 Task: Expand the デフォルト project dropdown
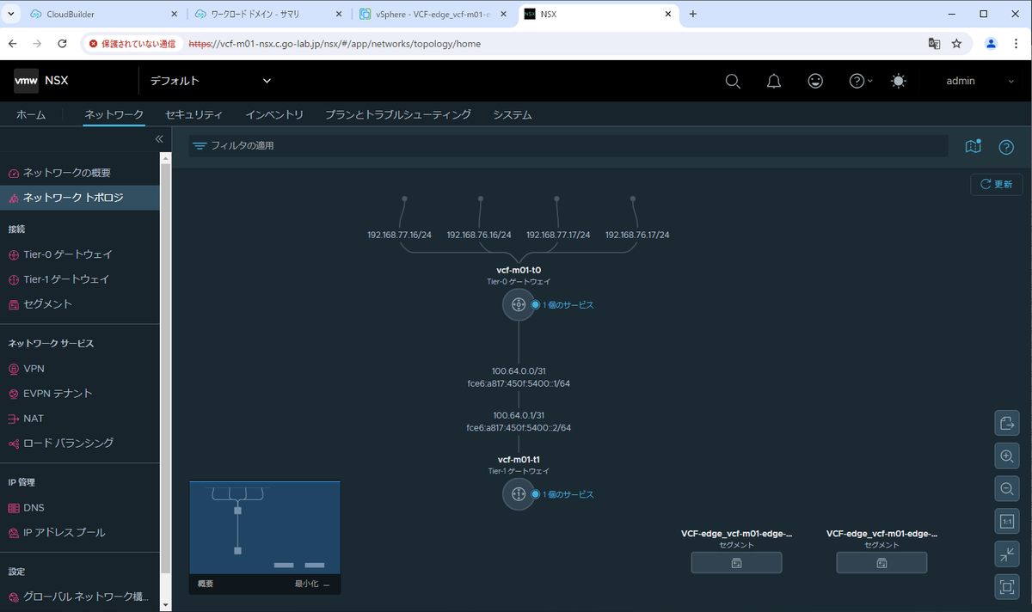pos(211,81)
